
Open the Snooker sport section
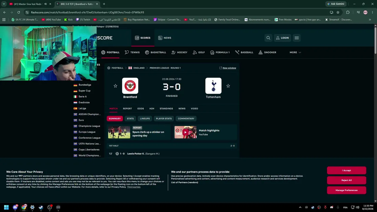click(267, 52)
